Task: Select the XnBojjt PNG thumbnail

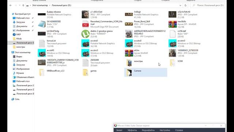Action: point(129,15)
